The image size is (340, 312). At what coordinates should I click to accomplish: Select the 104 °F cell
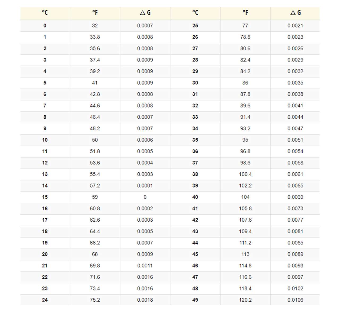coord(245,197)
